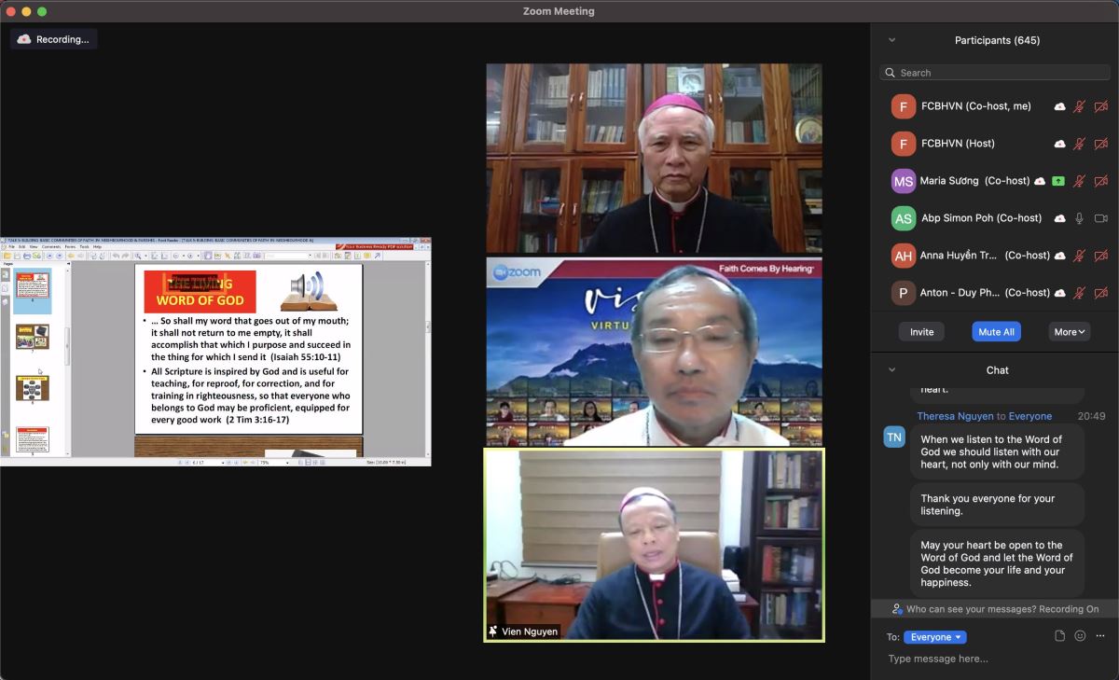Screen dimensions: 1119x680
Task: Click the recording cloud icon for FCBHVN (Co-host, me)
Action: click(1060, 106)
